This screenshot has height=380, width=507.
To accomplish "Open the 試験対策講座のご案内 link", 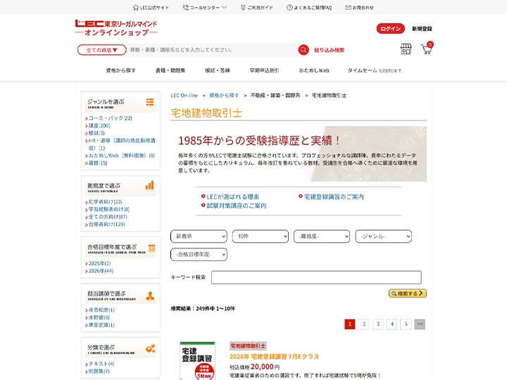I will (237, 205).
